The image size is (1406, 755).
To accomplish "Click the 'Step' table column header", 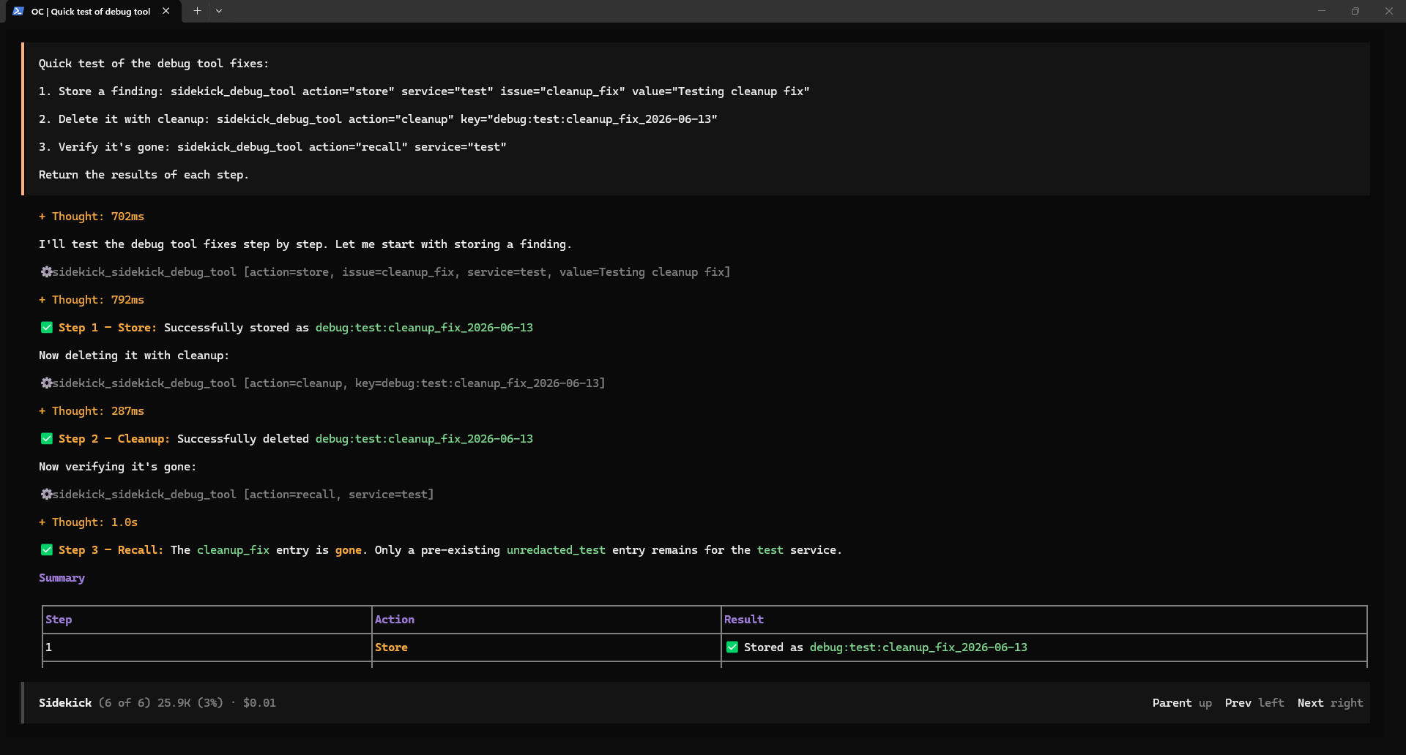I will point(59,620).
